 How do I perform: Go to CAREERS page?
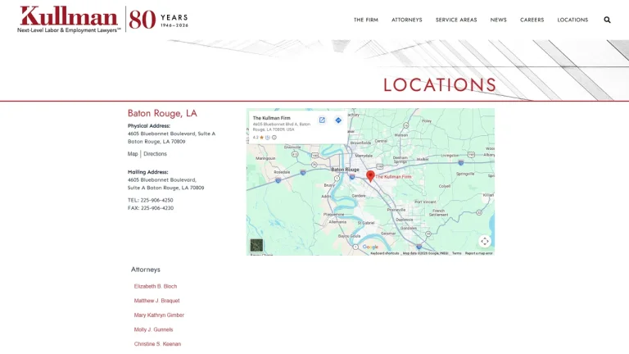tap(532, 20)
